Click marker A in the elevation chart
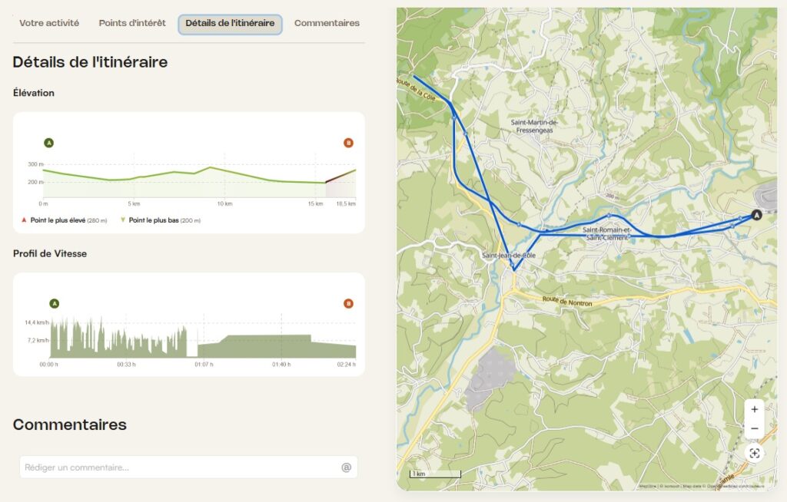The width and height of the screenshot is (787, 502). coord(49,143)
